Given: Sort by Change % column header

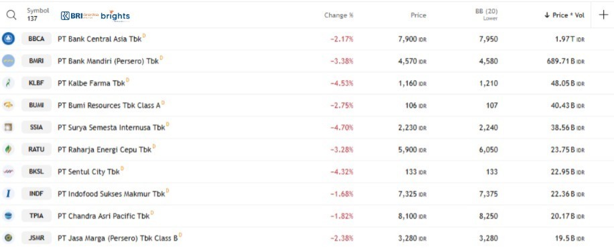Looking at the screenshot, I should click(x=339, y=15).
